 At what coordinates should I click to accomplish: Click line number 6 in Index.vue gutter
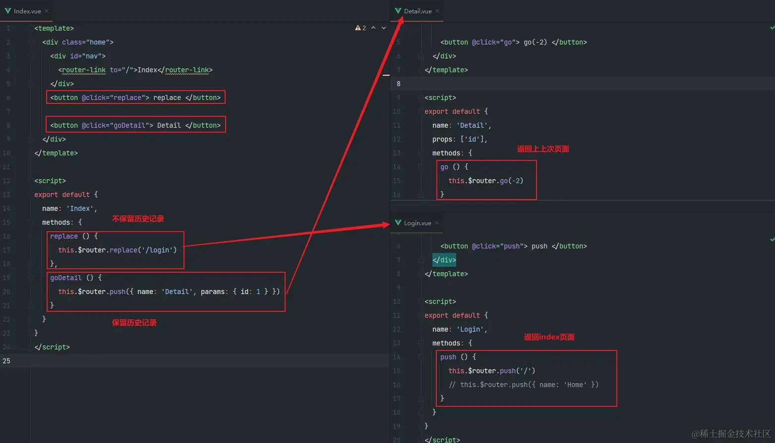point(8,98)
